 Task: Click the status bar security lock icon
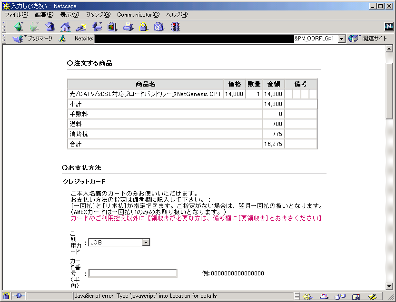(x=6, y=296)
